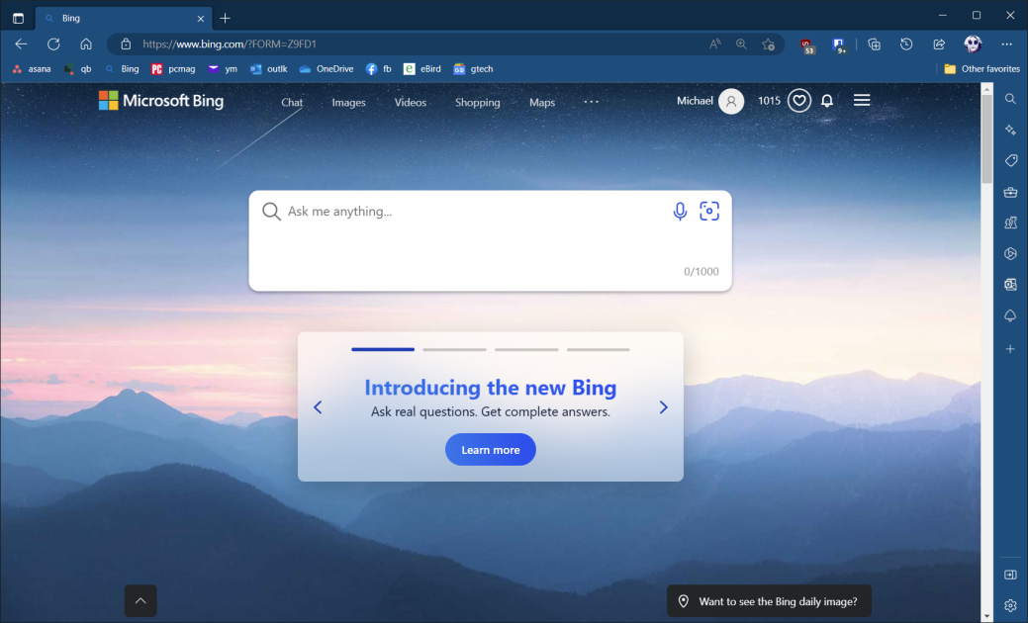The image size is (1028, 623).
Task: Click the hamburger menu beside the bell
Action: pyautogui.click(x=862, y=99)
